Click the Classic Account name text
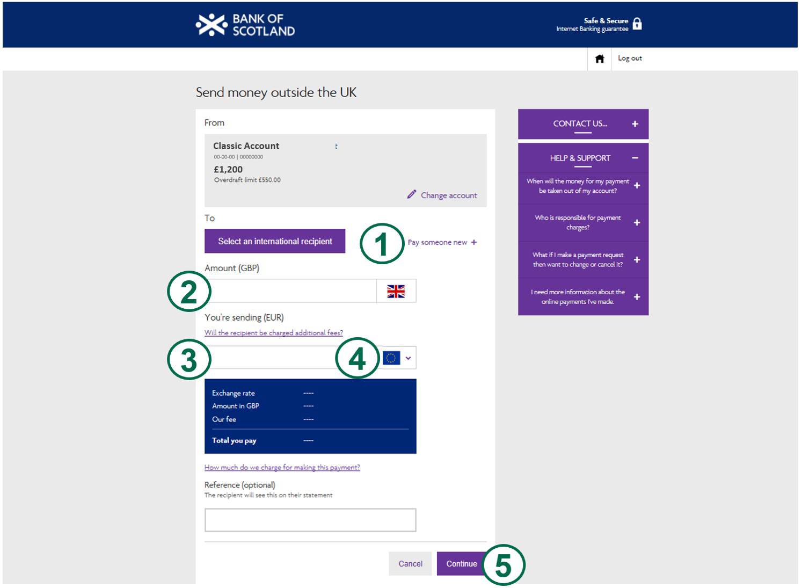802x588 pixels. tap(246, 146)
